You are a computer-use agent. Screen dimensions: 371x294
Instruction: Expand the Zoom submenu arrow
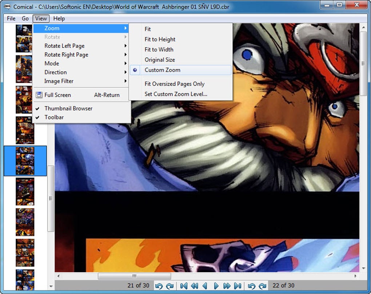point(125,28)
